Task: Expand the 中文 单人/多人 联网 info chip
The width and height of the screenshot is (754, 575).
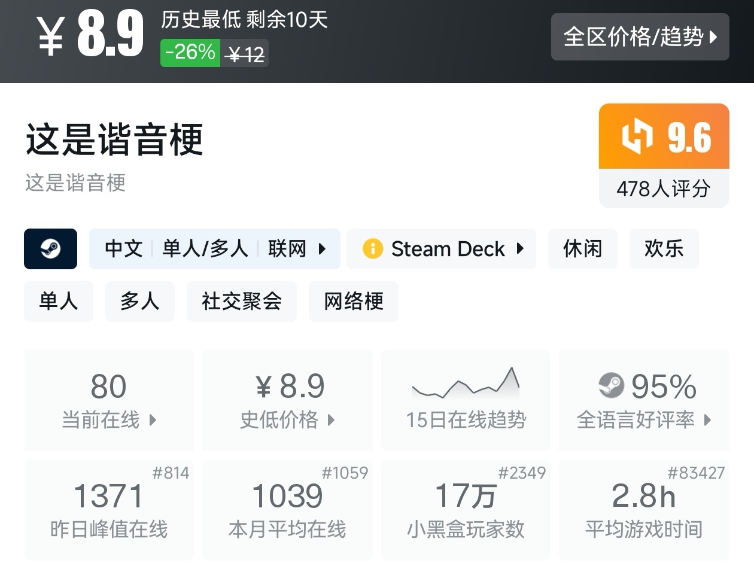Action: click(214, 249)
